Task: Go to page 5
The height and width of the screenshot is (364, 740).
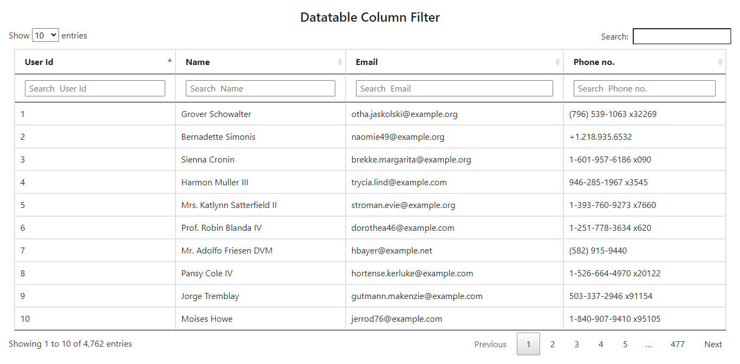Action: [x=625, y=344]
